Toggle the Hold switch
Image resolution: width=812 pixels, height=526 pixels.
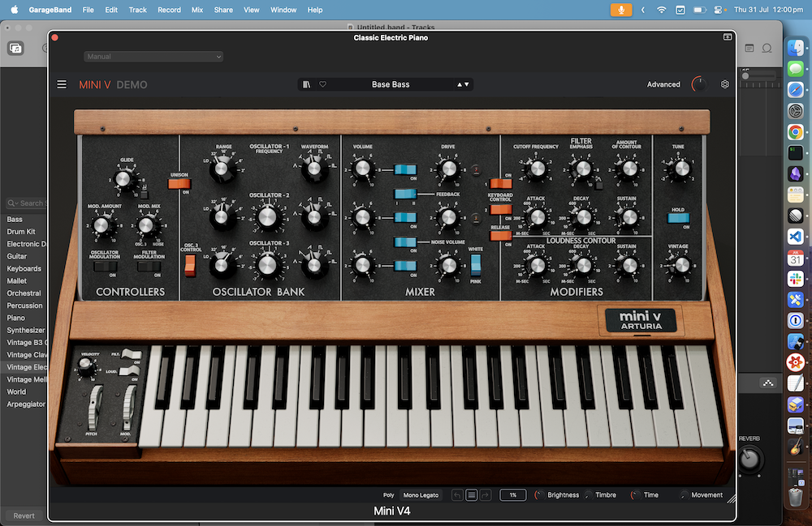(x=678, y=217)
